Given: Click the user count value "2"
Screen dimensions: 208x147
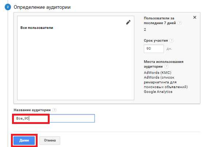Looking at the screenshot, I should click(x=145, y=30).
